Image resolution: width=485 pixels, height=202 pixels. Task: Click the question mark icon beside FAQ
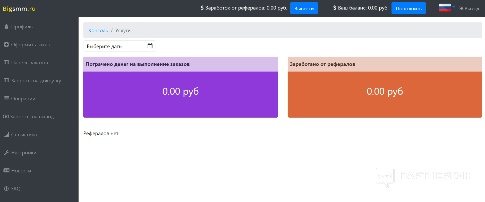point(6,189)
